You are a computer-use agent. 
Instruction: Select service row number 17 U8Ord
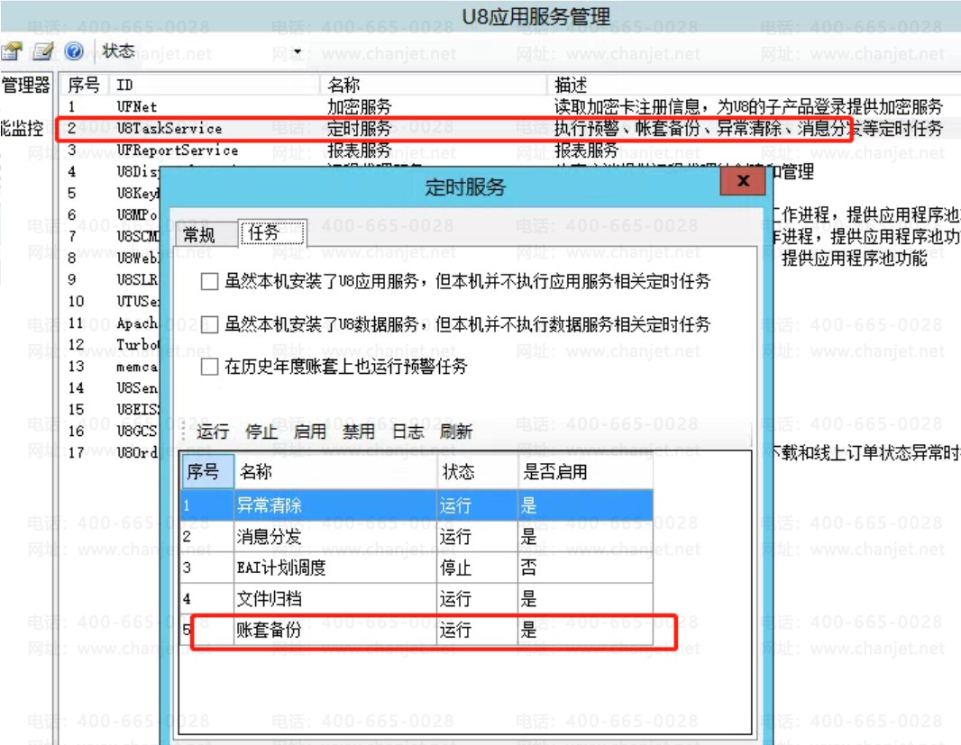coord(110,453)
